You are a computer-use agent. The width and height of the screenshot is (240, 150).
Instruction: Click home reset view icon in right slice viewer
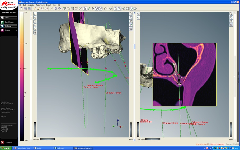[x=231, y=21]
